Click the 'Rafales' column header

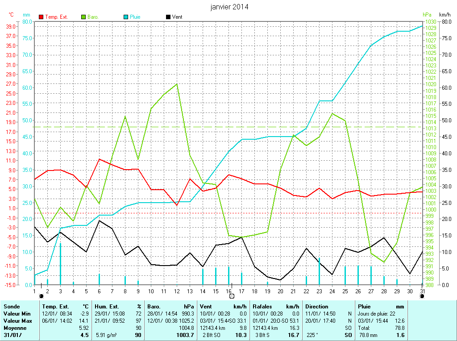tap(263, 307)
